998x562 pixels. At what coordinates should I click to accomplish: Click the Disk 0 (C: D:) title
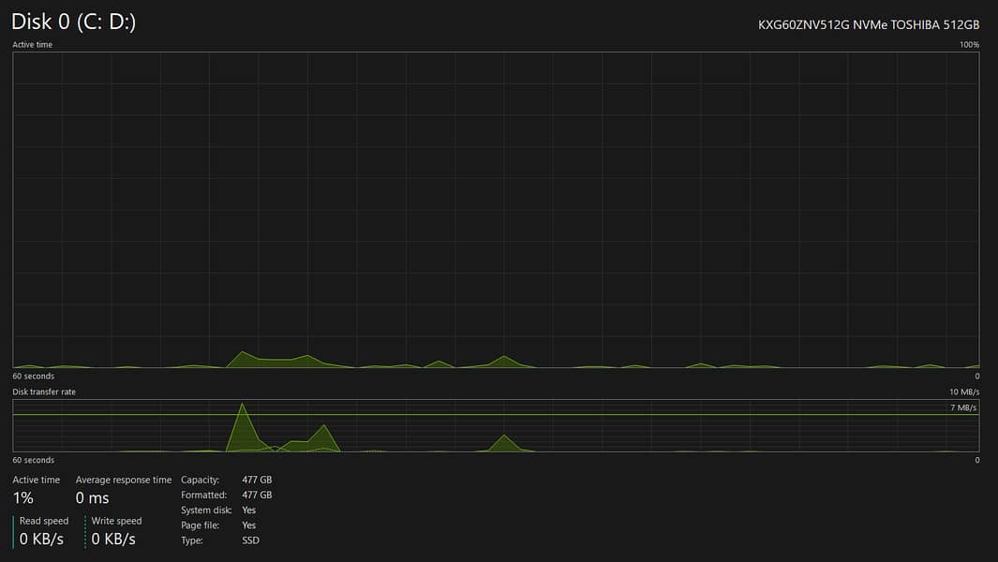click(74, 22)
